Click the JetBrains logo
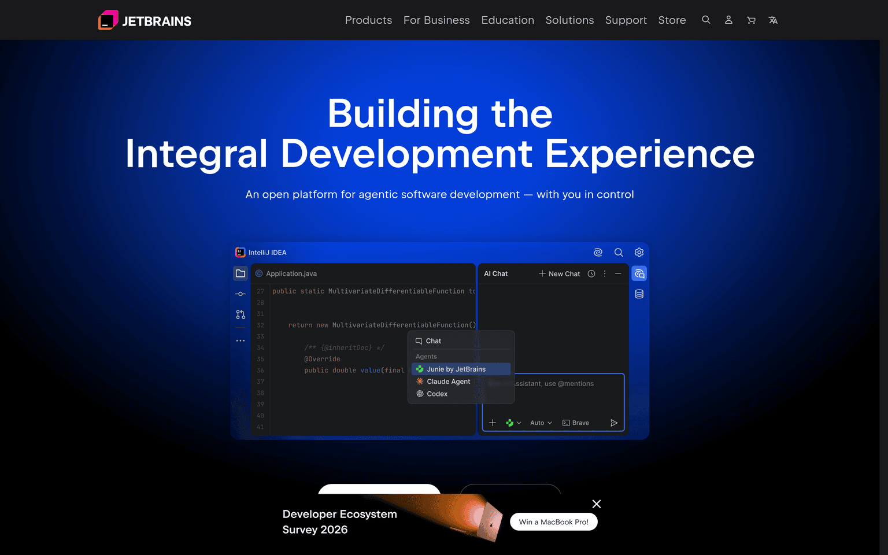888x555 pixels. click(145, 20)
